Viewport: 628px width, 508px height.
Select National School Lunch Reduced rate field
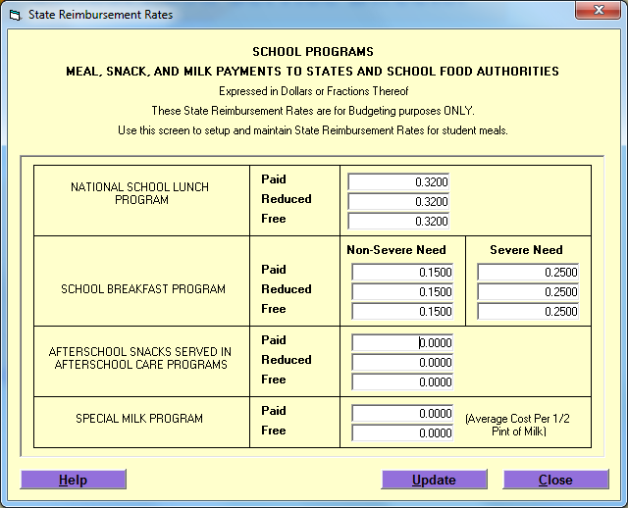(398, 202)
